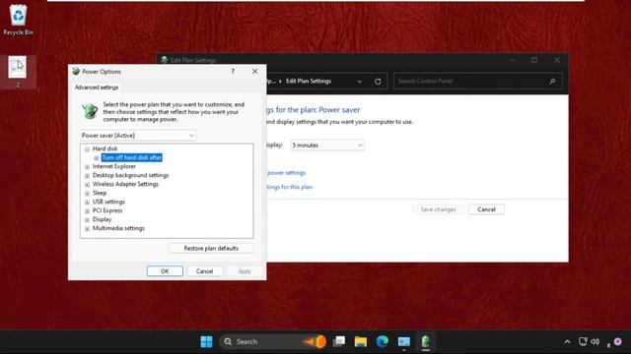This screenshot has width=631, height=354.
Task: Open the 5 minutes display dropdown
Action: pos(327,146)
